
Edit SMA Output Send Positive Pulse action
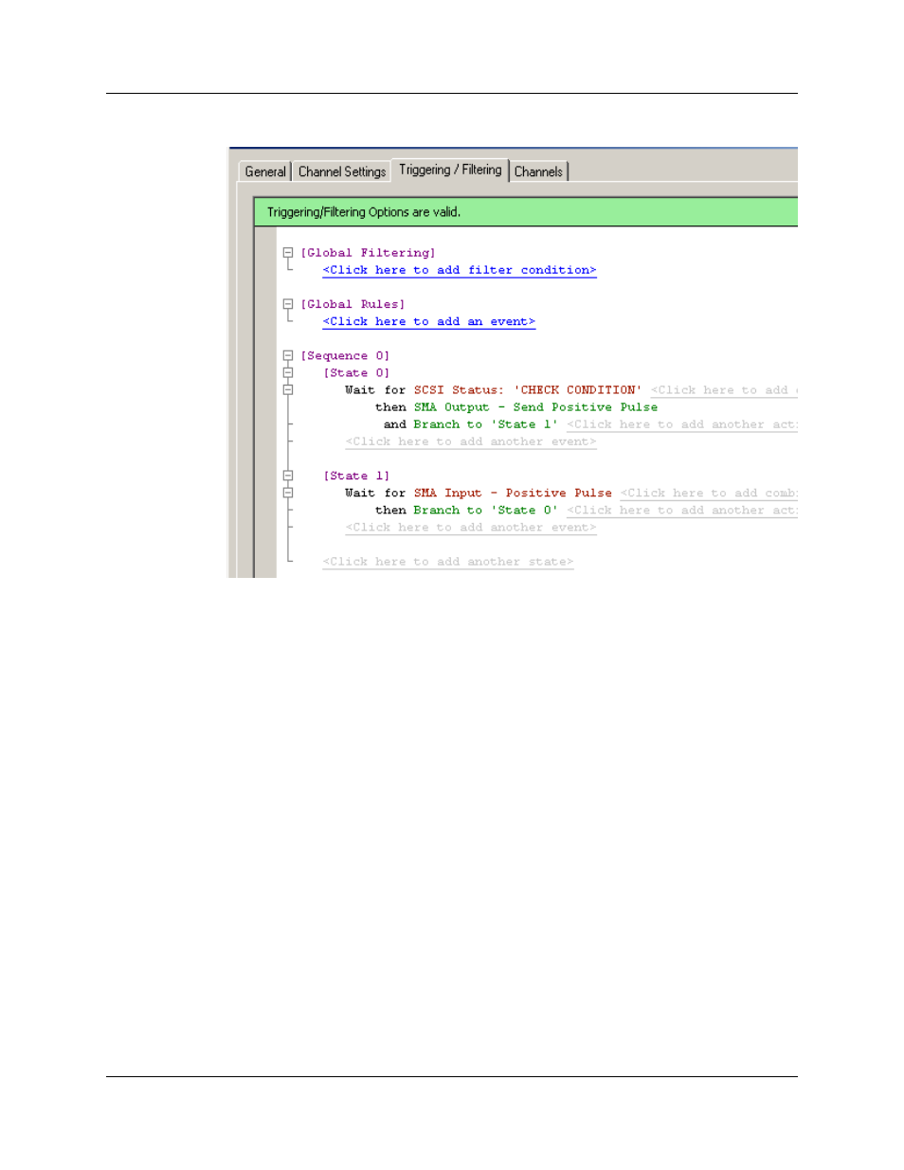[x=535, y=407]
